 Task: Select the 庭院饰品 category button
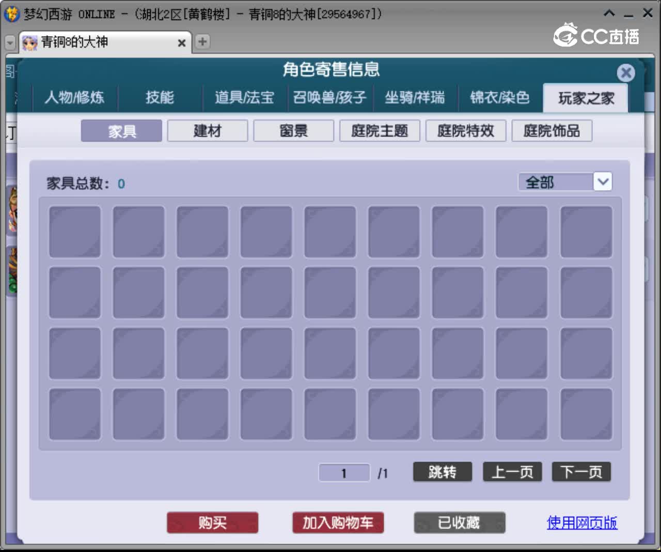(552, 131)
